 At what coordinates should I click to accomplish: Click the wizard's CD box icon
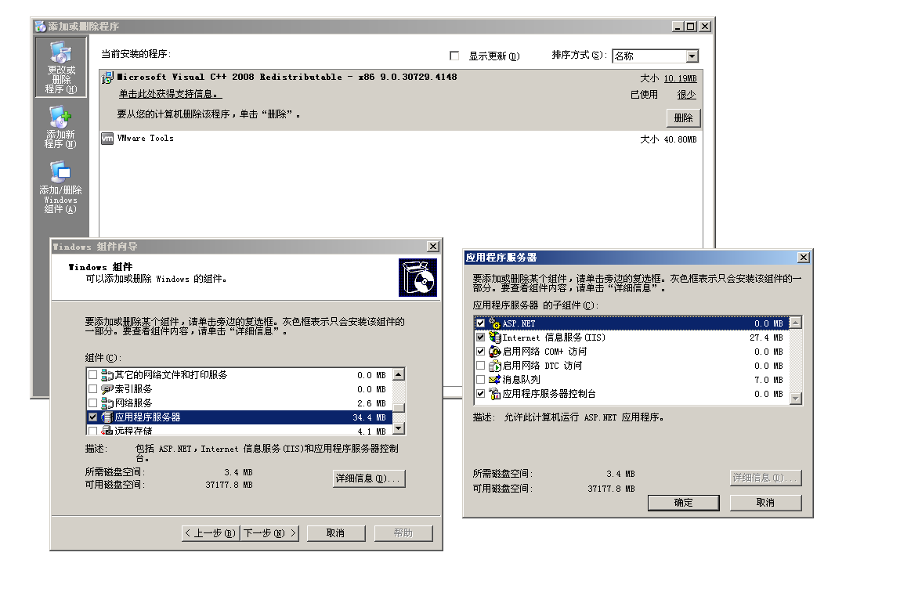(417, 277)
